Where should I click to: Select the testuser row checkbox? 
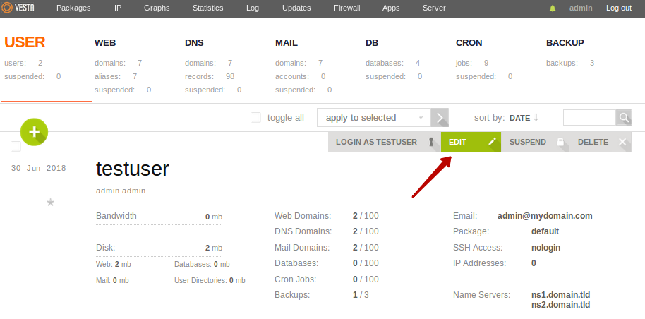(16, 146)
